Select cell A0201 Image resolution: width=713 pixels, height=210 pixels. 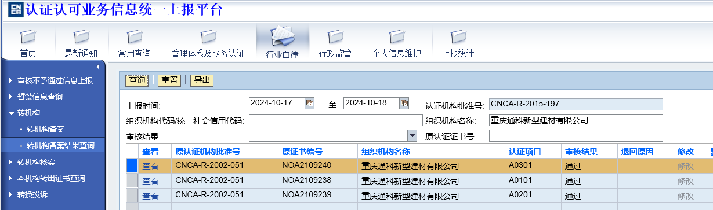pyautogui.click(x=533, y=195)
